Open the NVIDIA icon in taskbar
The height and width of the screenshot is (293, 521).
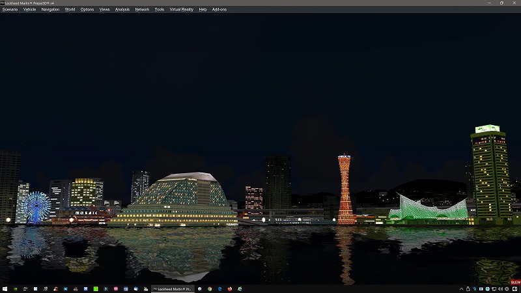coord(14,288)
